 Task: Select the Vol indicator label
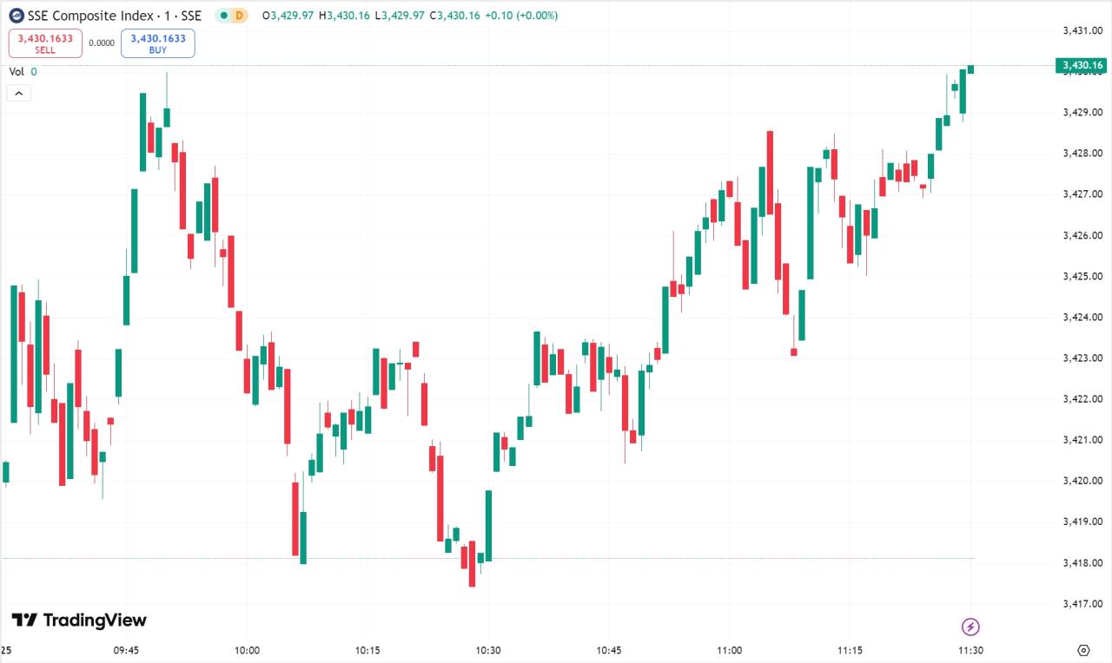pos(17,72)
